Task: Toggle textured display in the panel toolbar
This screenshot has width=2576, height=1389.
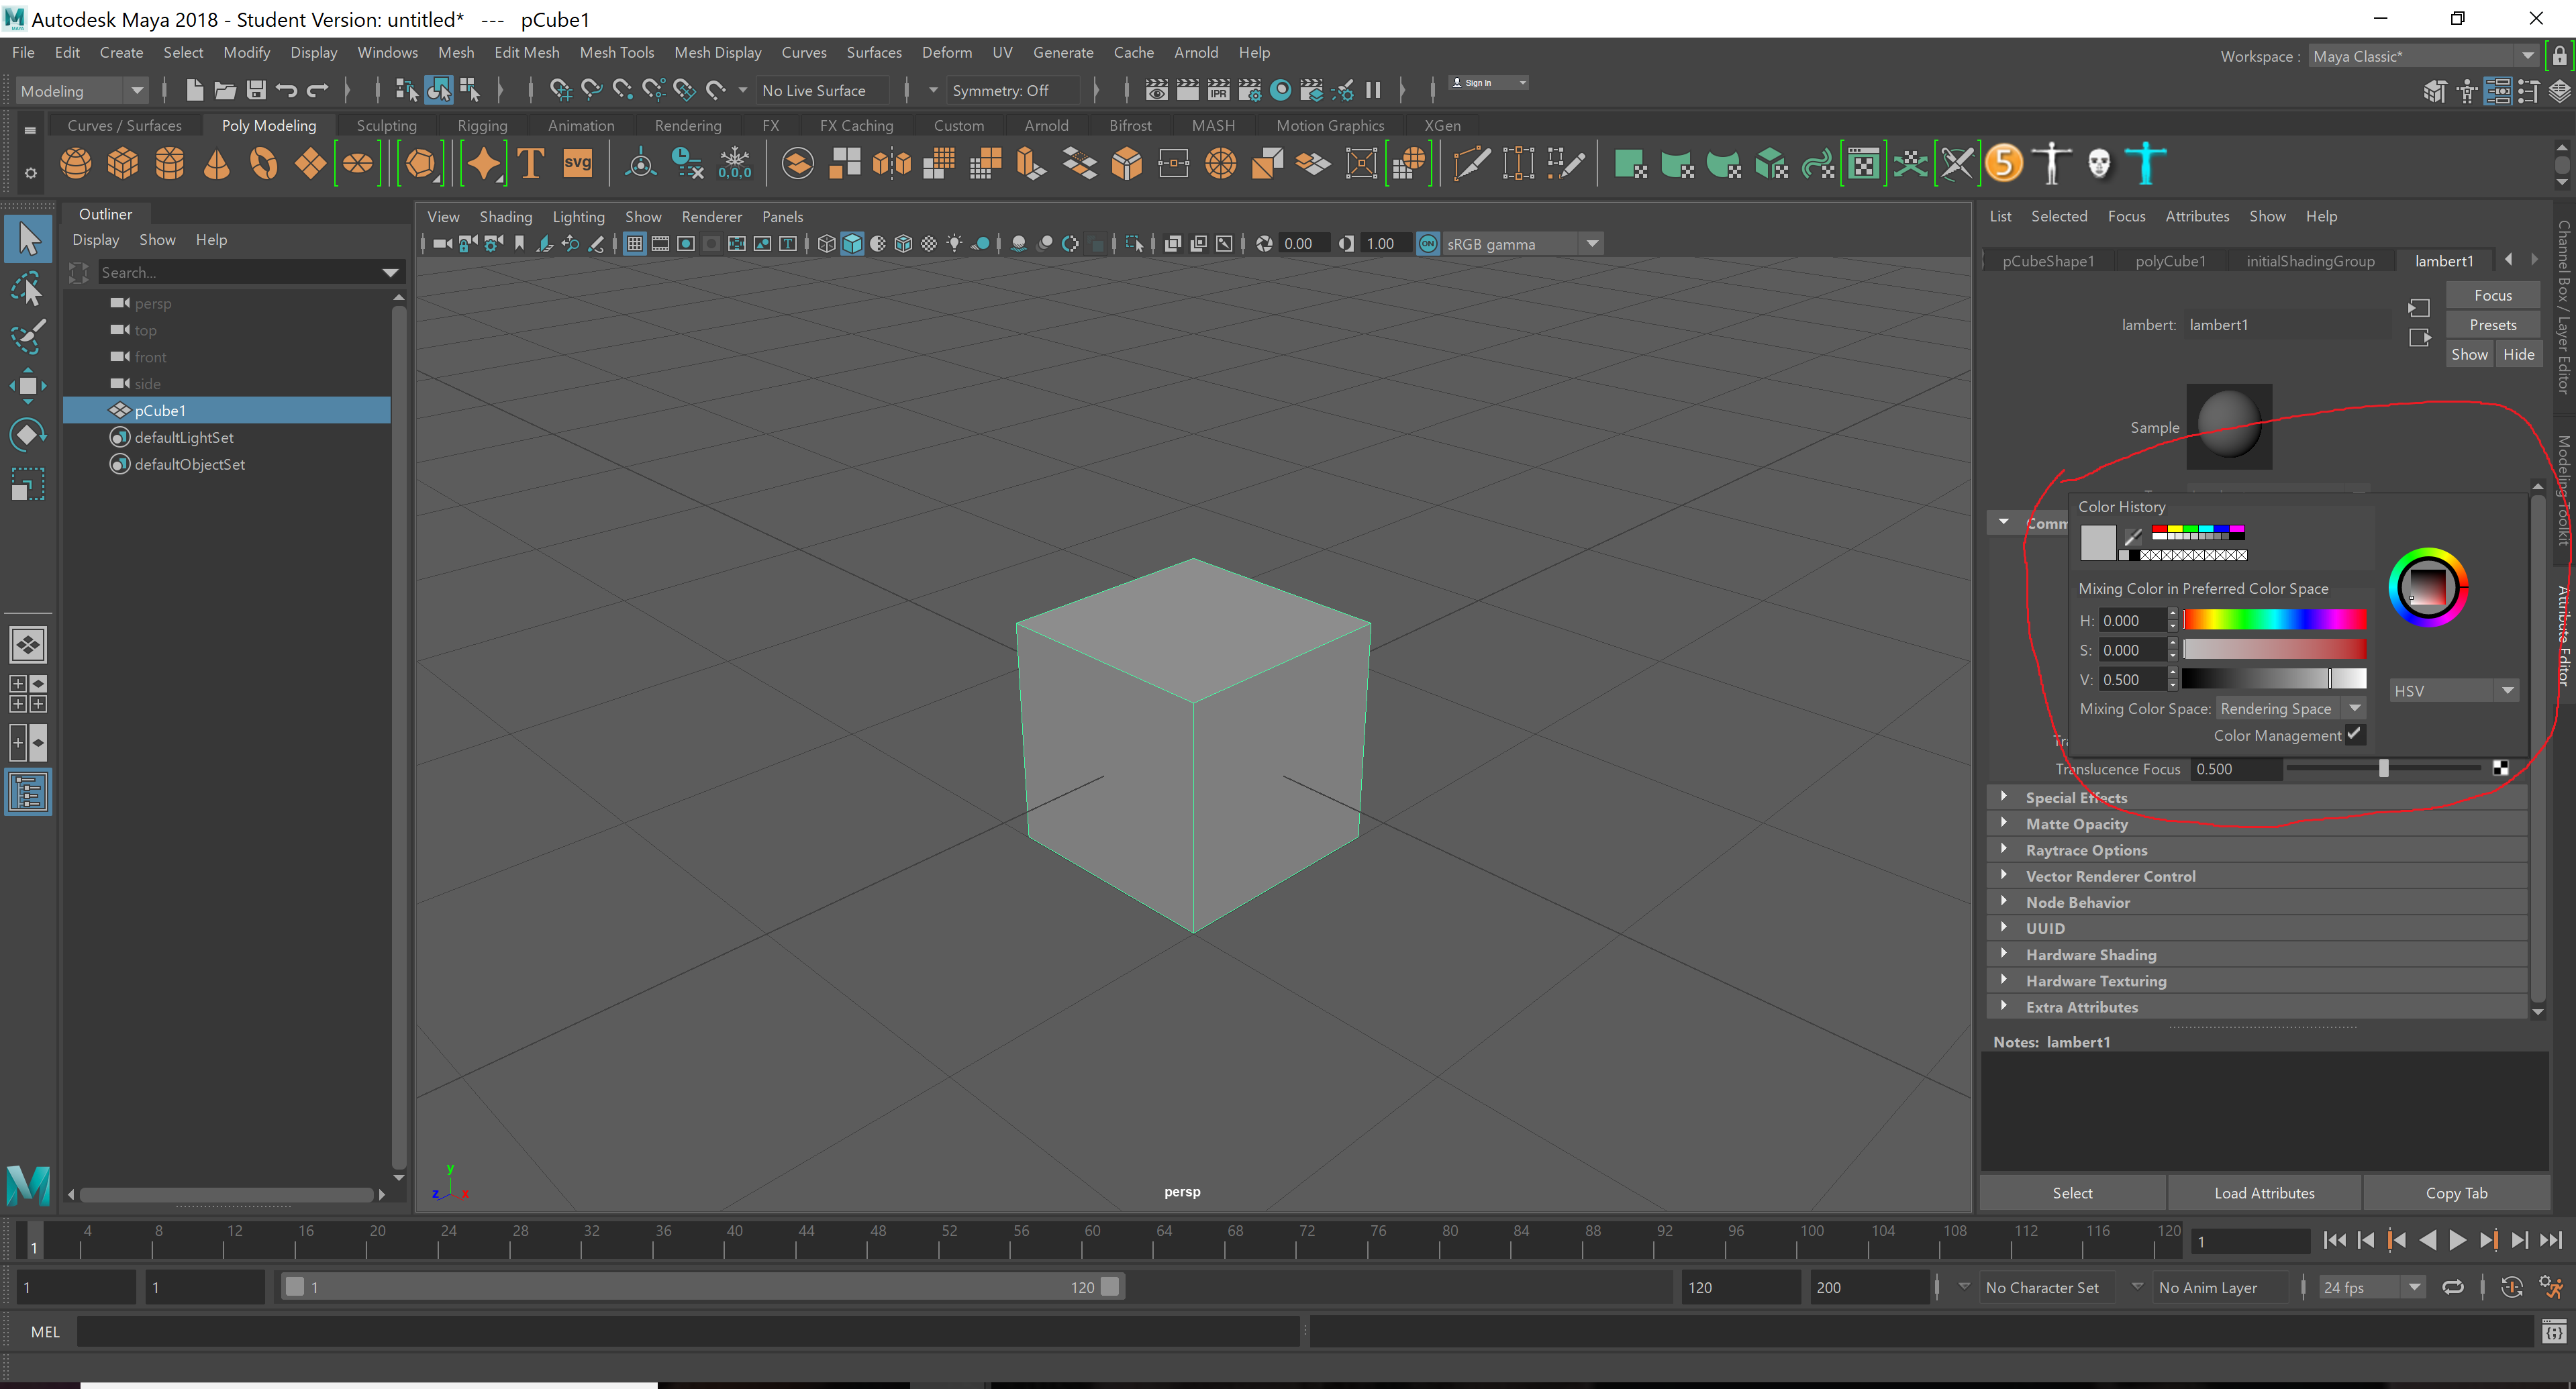Action: (x=903, y=243)
